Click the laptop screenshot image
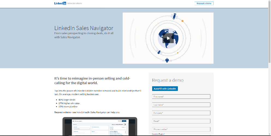 click(x=100, y=126)
